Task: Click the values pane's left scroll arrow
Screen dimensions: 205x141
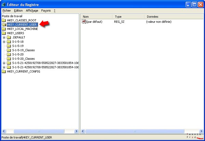Action: 83,131
